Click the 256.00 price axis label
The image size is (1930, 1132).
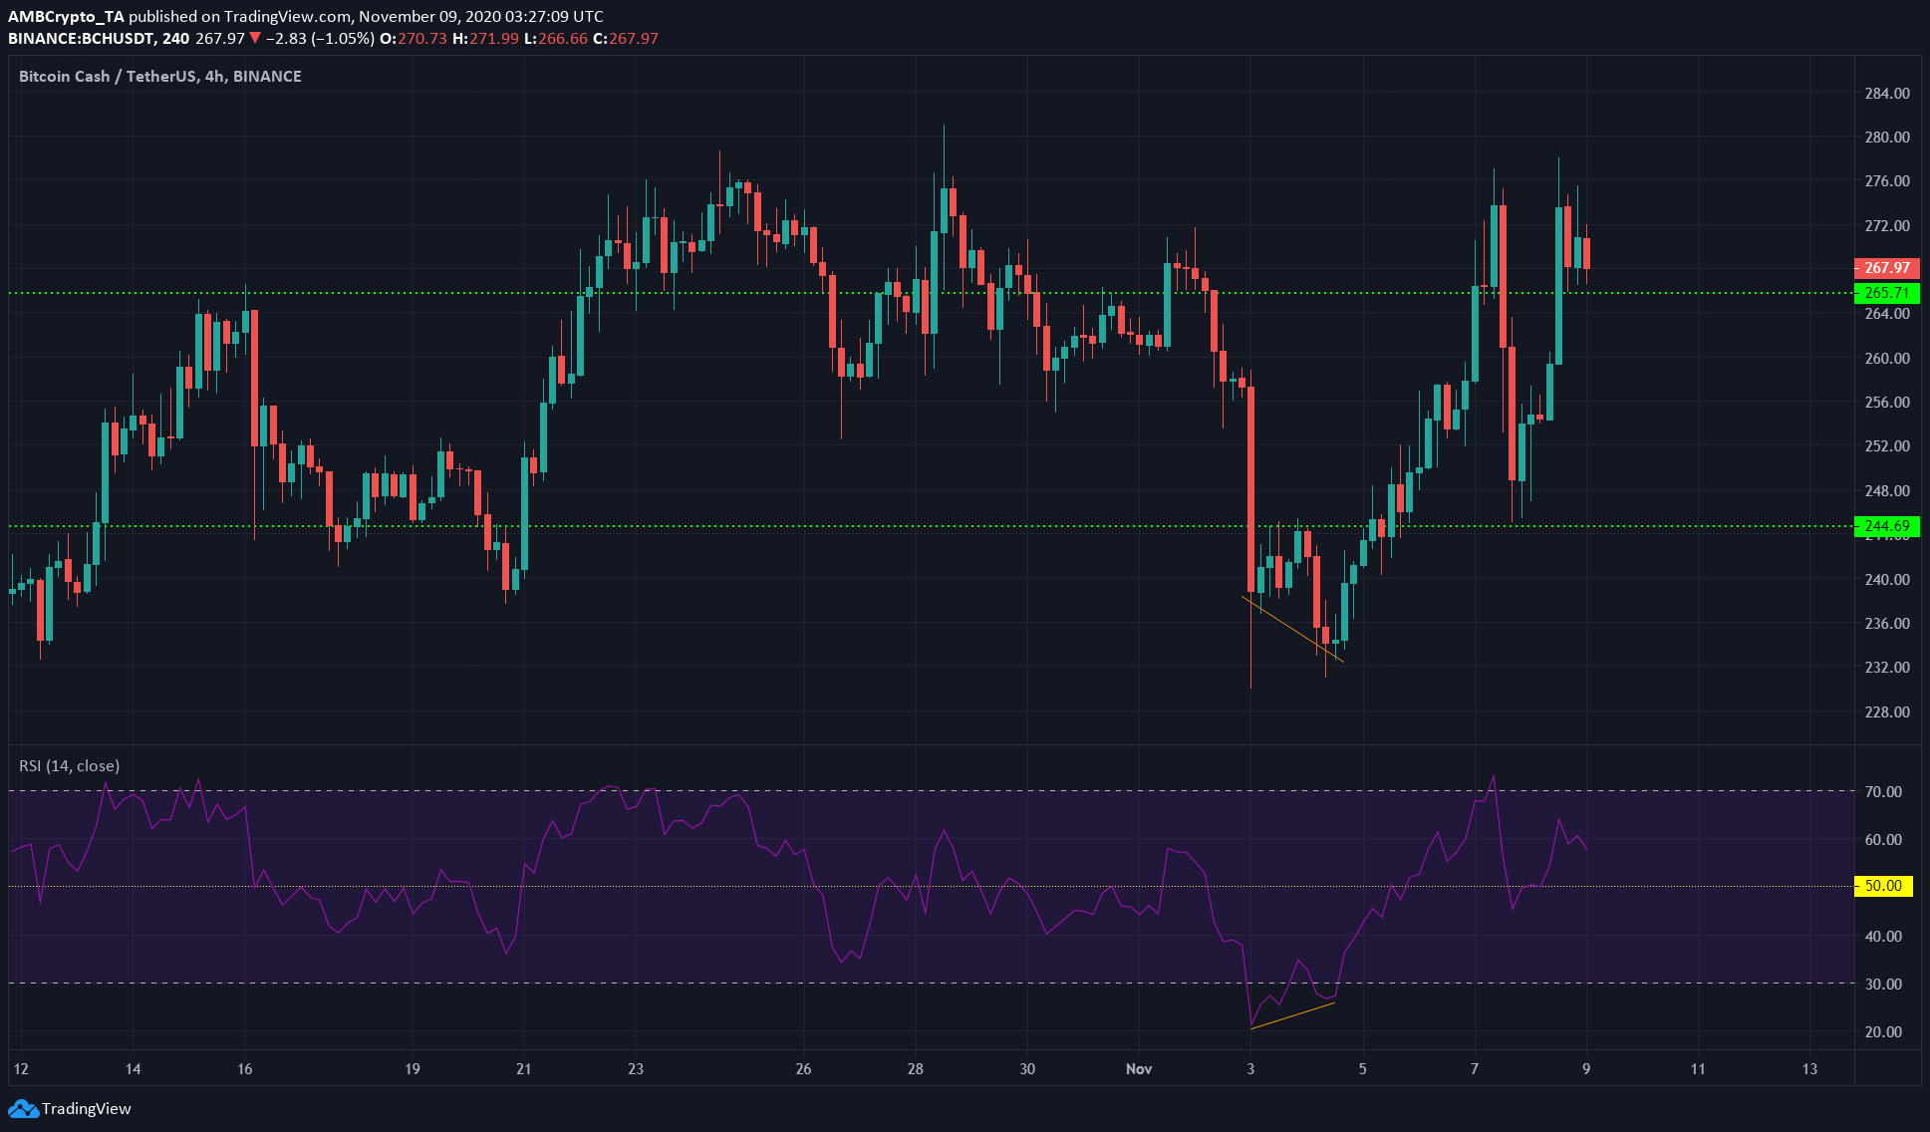coord(1887,403)
